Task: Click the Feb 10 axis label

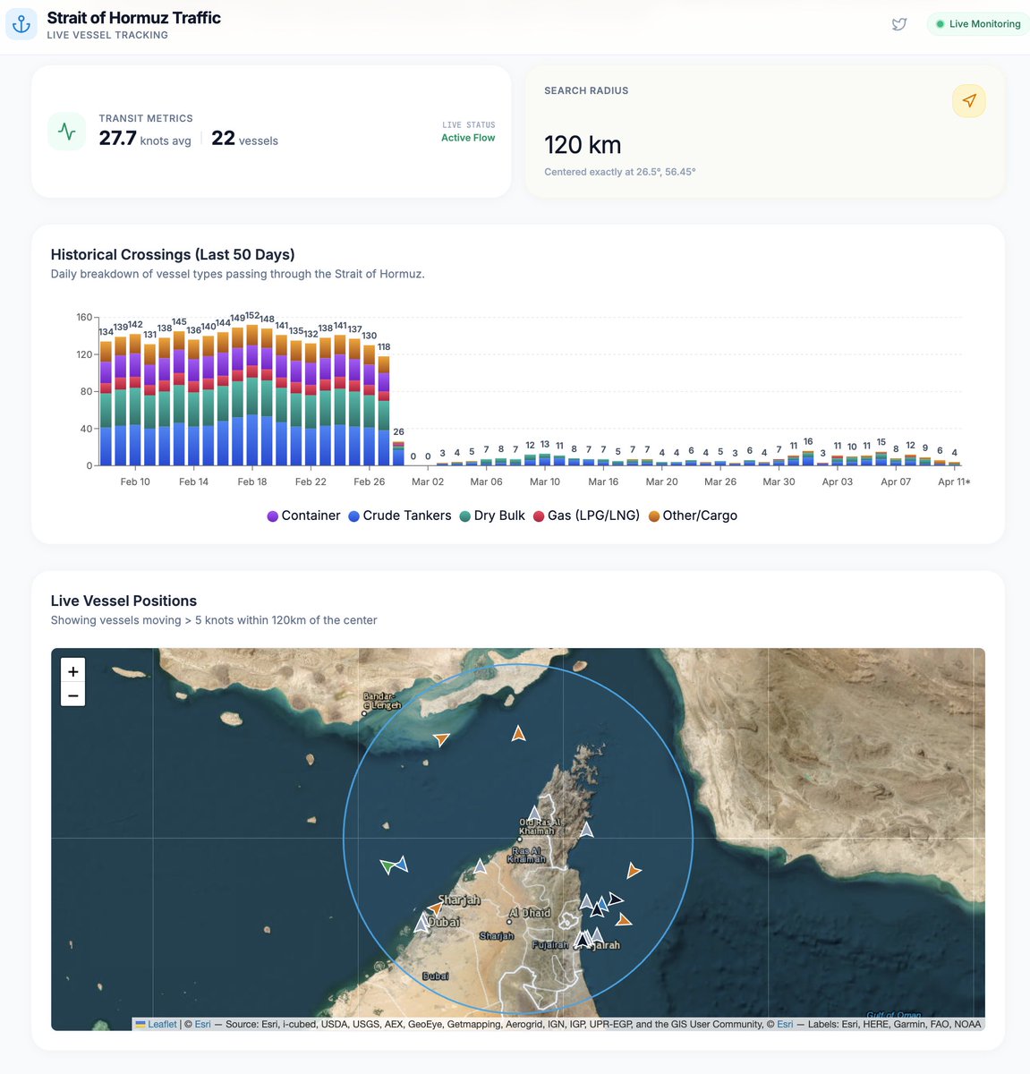Action: point(135,482)
